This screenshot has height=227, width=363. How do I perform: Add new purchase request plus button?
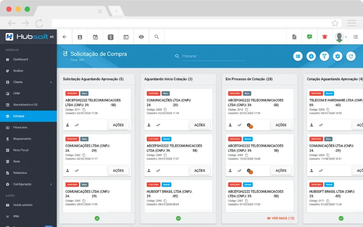[x=311, y=56]
